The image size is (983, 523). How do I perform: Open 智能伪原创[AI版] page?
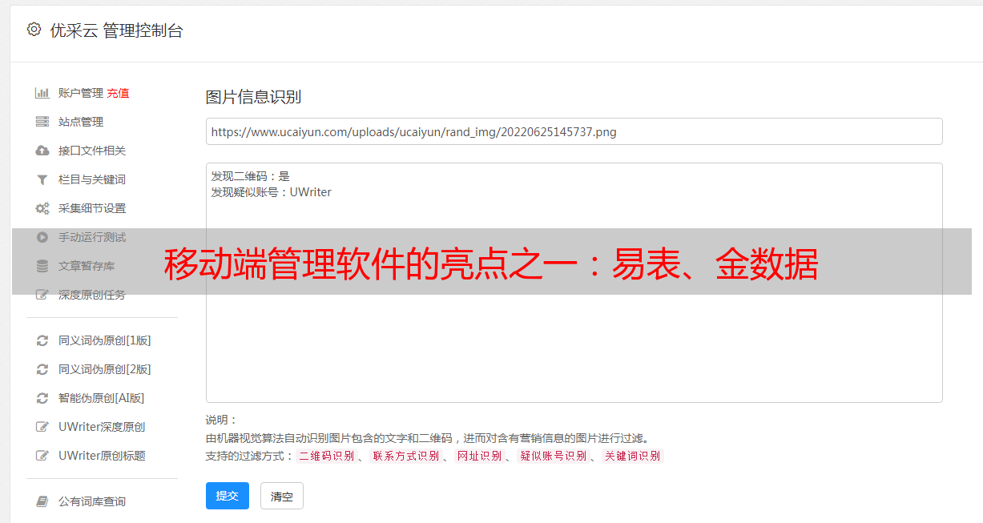[102, 398]
